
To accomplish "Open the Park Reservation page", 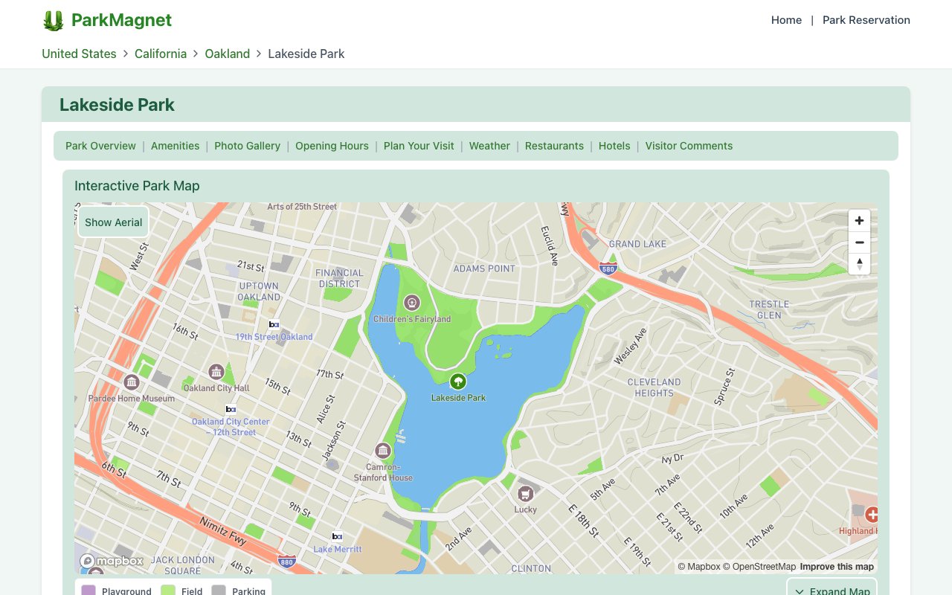I will 866,20.
